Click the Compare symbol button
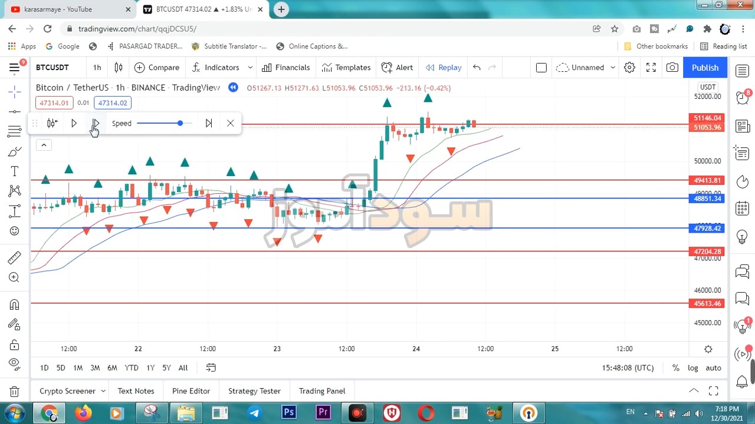755x424 pixels. (157, 68)
